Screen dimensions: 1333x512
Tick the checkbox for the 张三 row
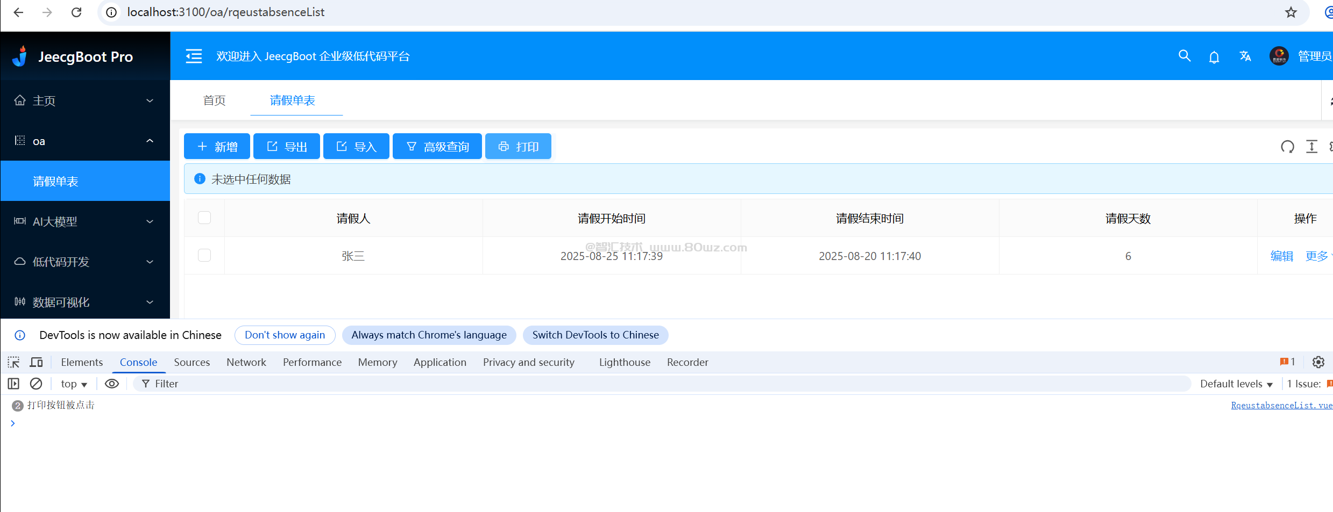point(204,255)
